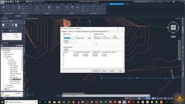The image size is (185, 104).
Task: Expand the Point Groups tree node
Action: pos(4,54)
